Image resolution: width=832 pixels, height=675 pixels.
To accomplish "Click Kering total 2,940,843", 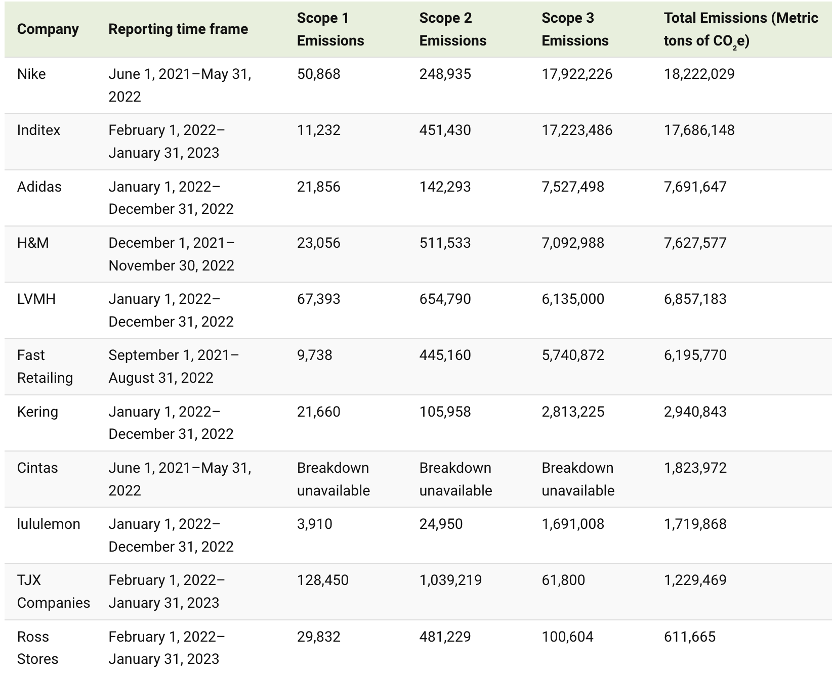I will [695, 412].
